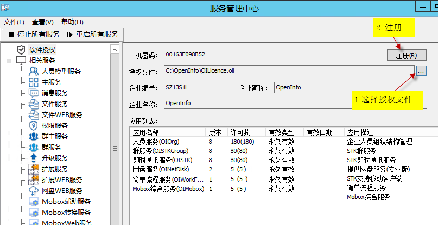Open the 帮助(H) menu
Screen dimensions: 438x225
pos(72,22)
